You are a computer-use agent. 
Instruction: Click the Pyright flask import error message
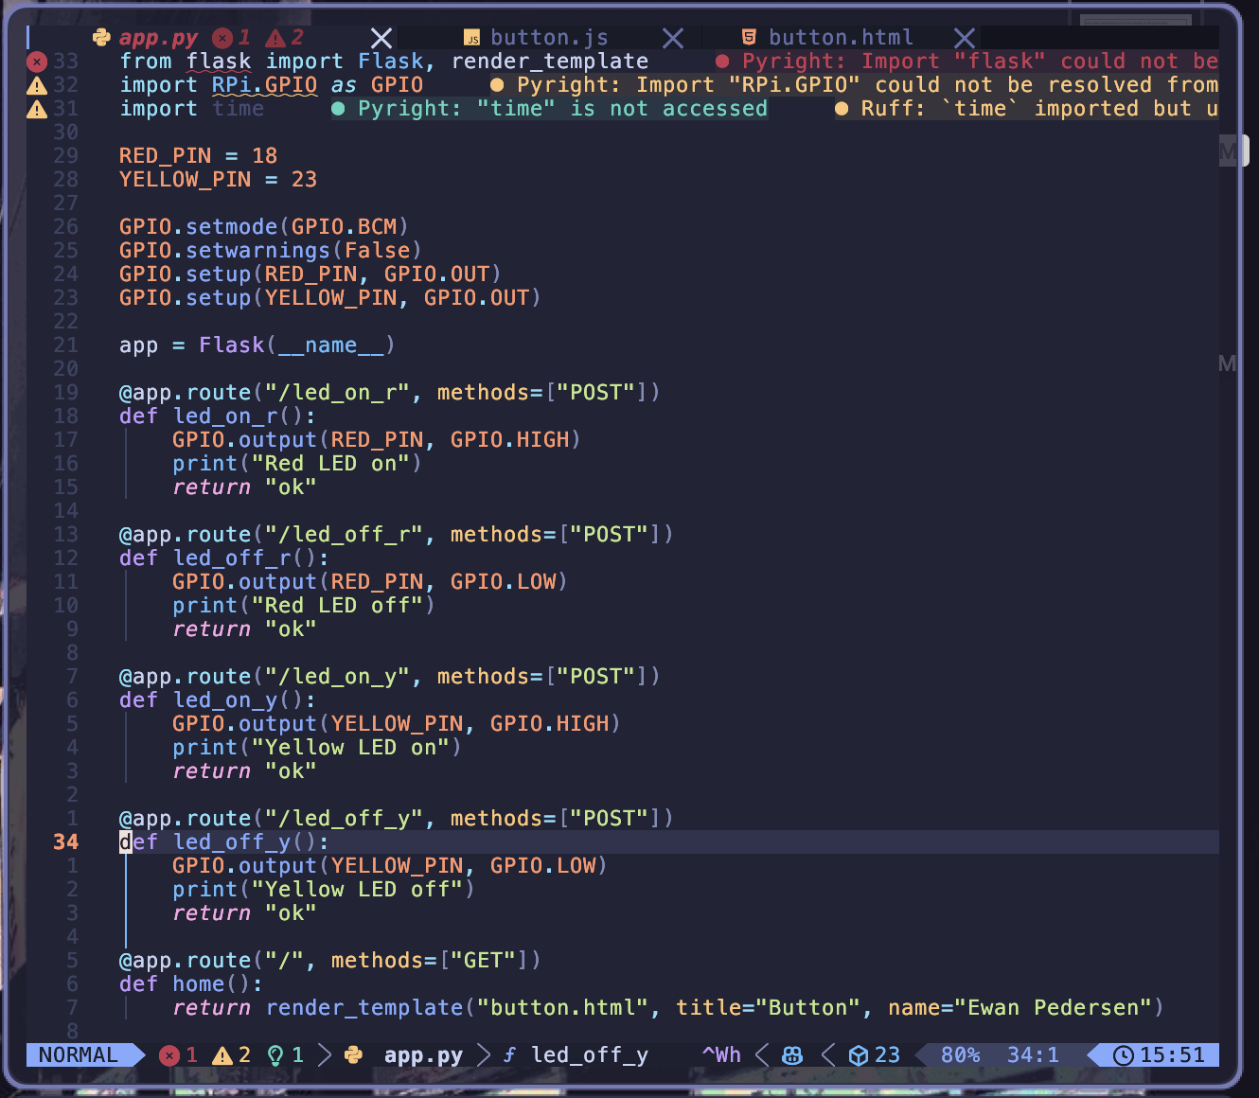[966, 62]
